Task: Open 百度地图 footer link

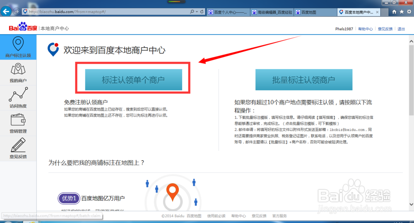Action: 194,216
